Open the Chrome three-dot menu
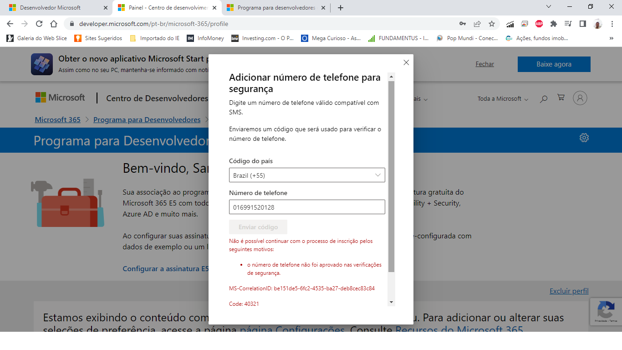The image size is (622, 350). [612, 24]
